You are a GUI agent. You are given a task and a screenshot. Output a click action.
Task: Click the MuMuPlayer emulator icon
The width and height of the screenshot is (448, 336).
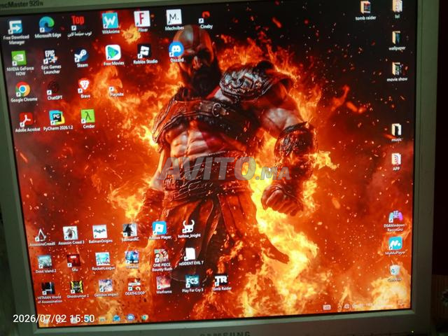point(395,244)
